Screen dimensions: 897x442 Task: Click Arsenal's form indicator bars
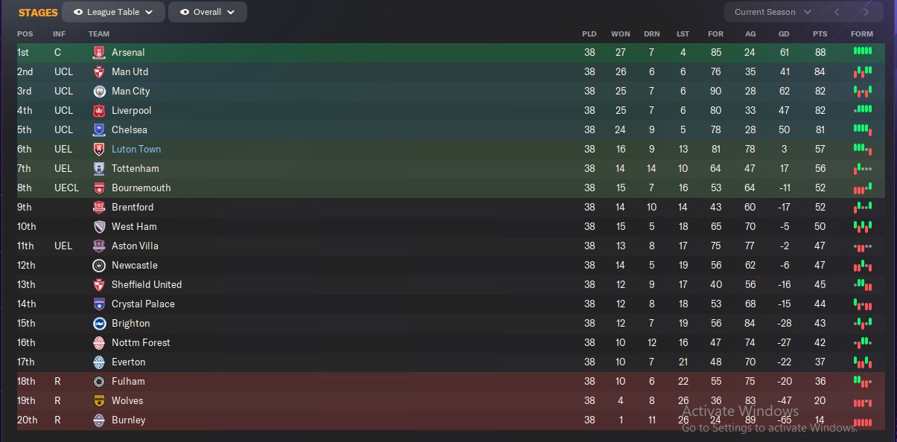tap(862, 51)
